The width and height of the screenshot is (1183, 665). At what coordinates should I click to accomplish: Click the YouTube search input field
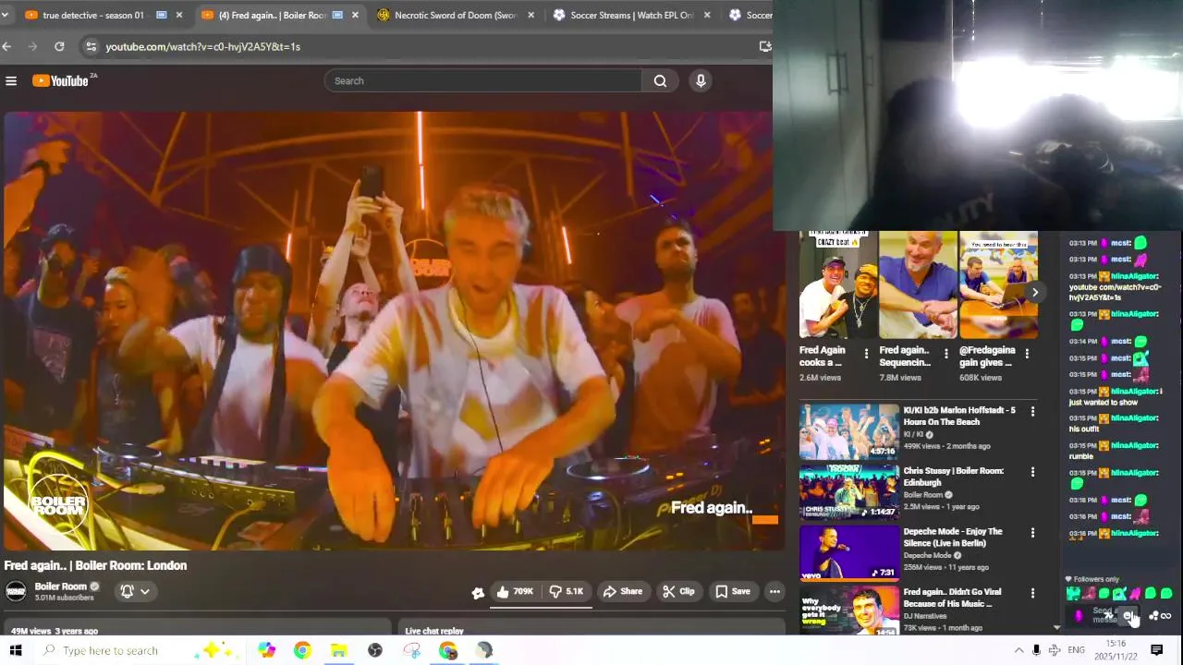(x=482, y=81)
